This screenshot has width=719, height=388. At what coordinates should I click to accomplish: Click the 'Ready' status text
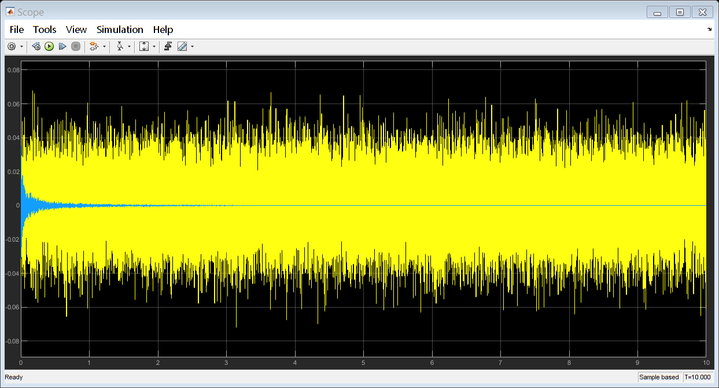(x=14, y=377)
